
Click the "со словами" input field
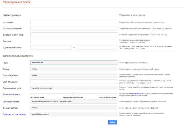[x=74, y=22]
